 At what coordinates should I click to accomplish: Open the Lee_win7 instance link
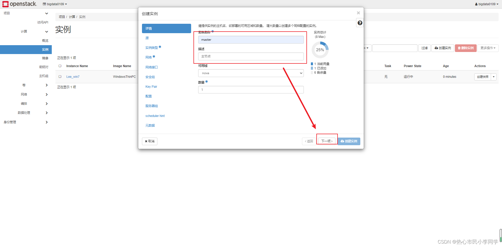(x=73, y=77)
